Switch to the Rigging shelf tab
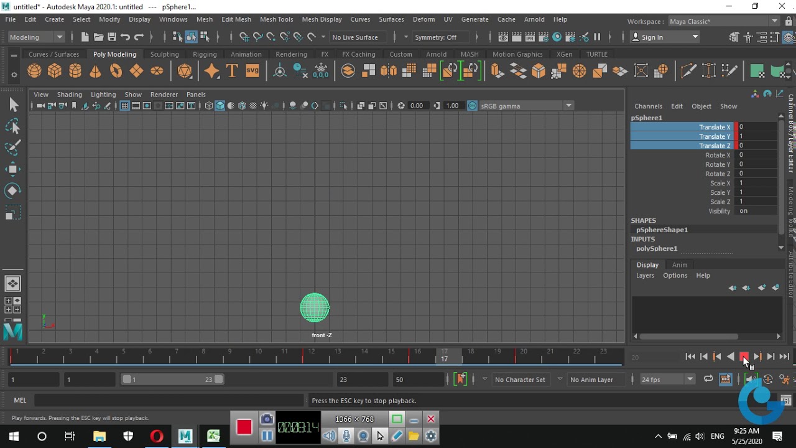Viewport: 796px width, 448px height. point(205,54)
